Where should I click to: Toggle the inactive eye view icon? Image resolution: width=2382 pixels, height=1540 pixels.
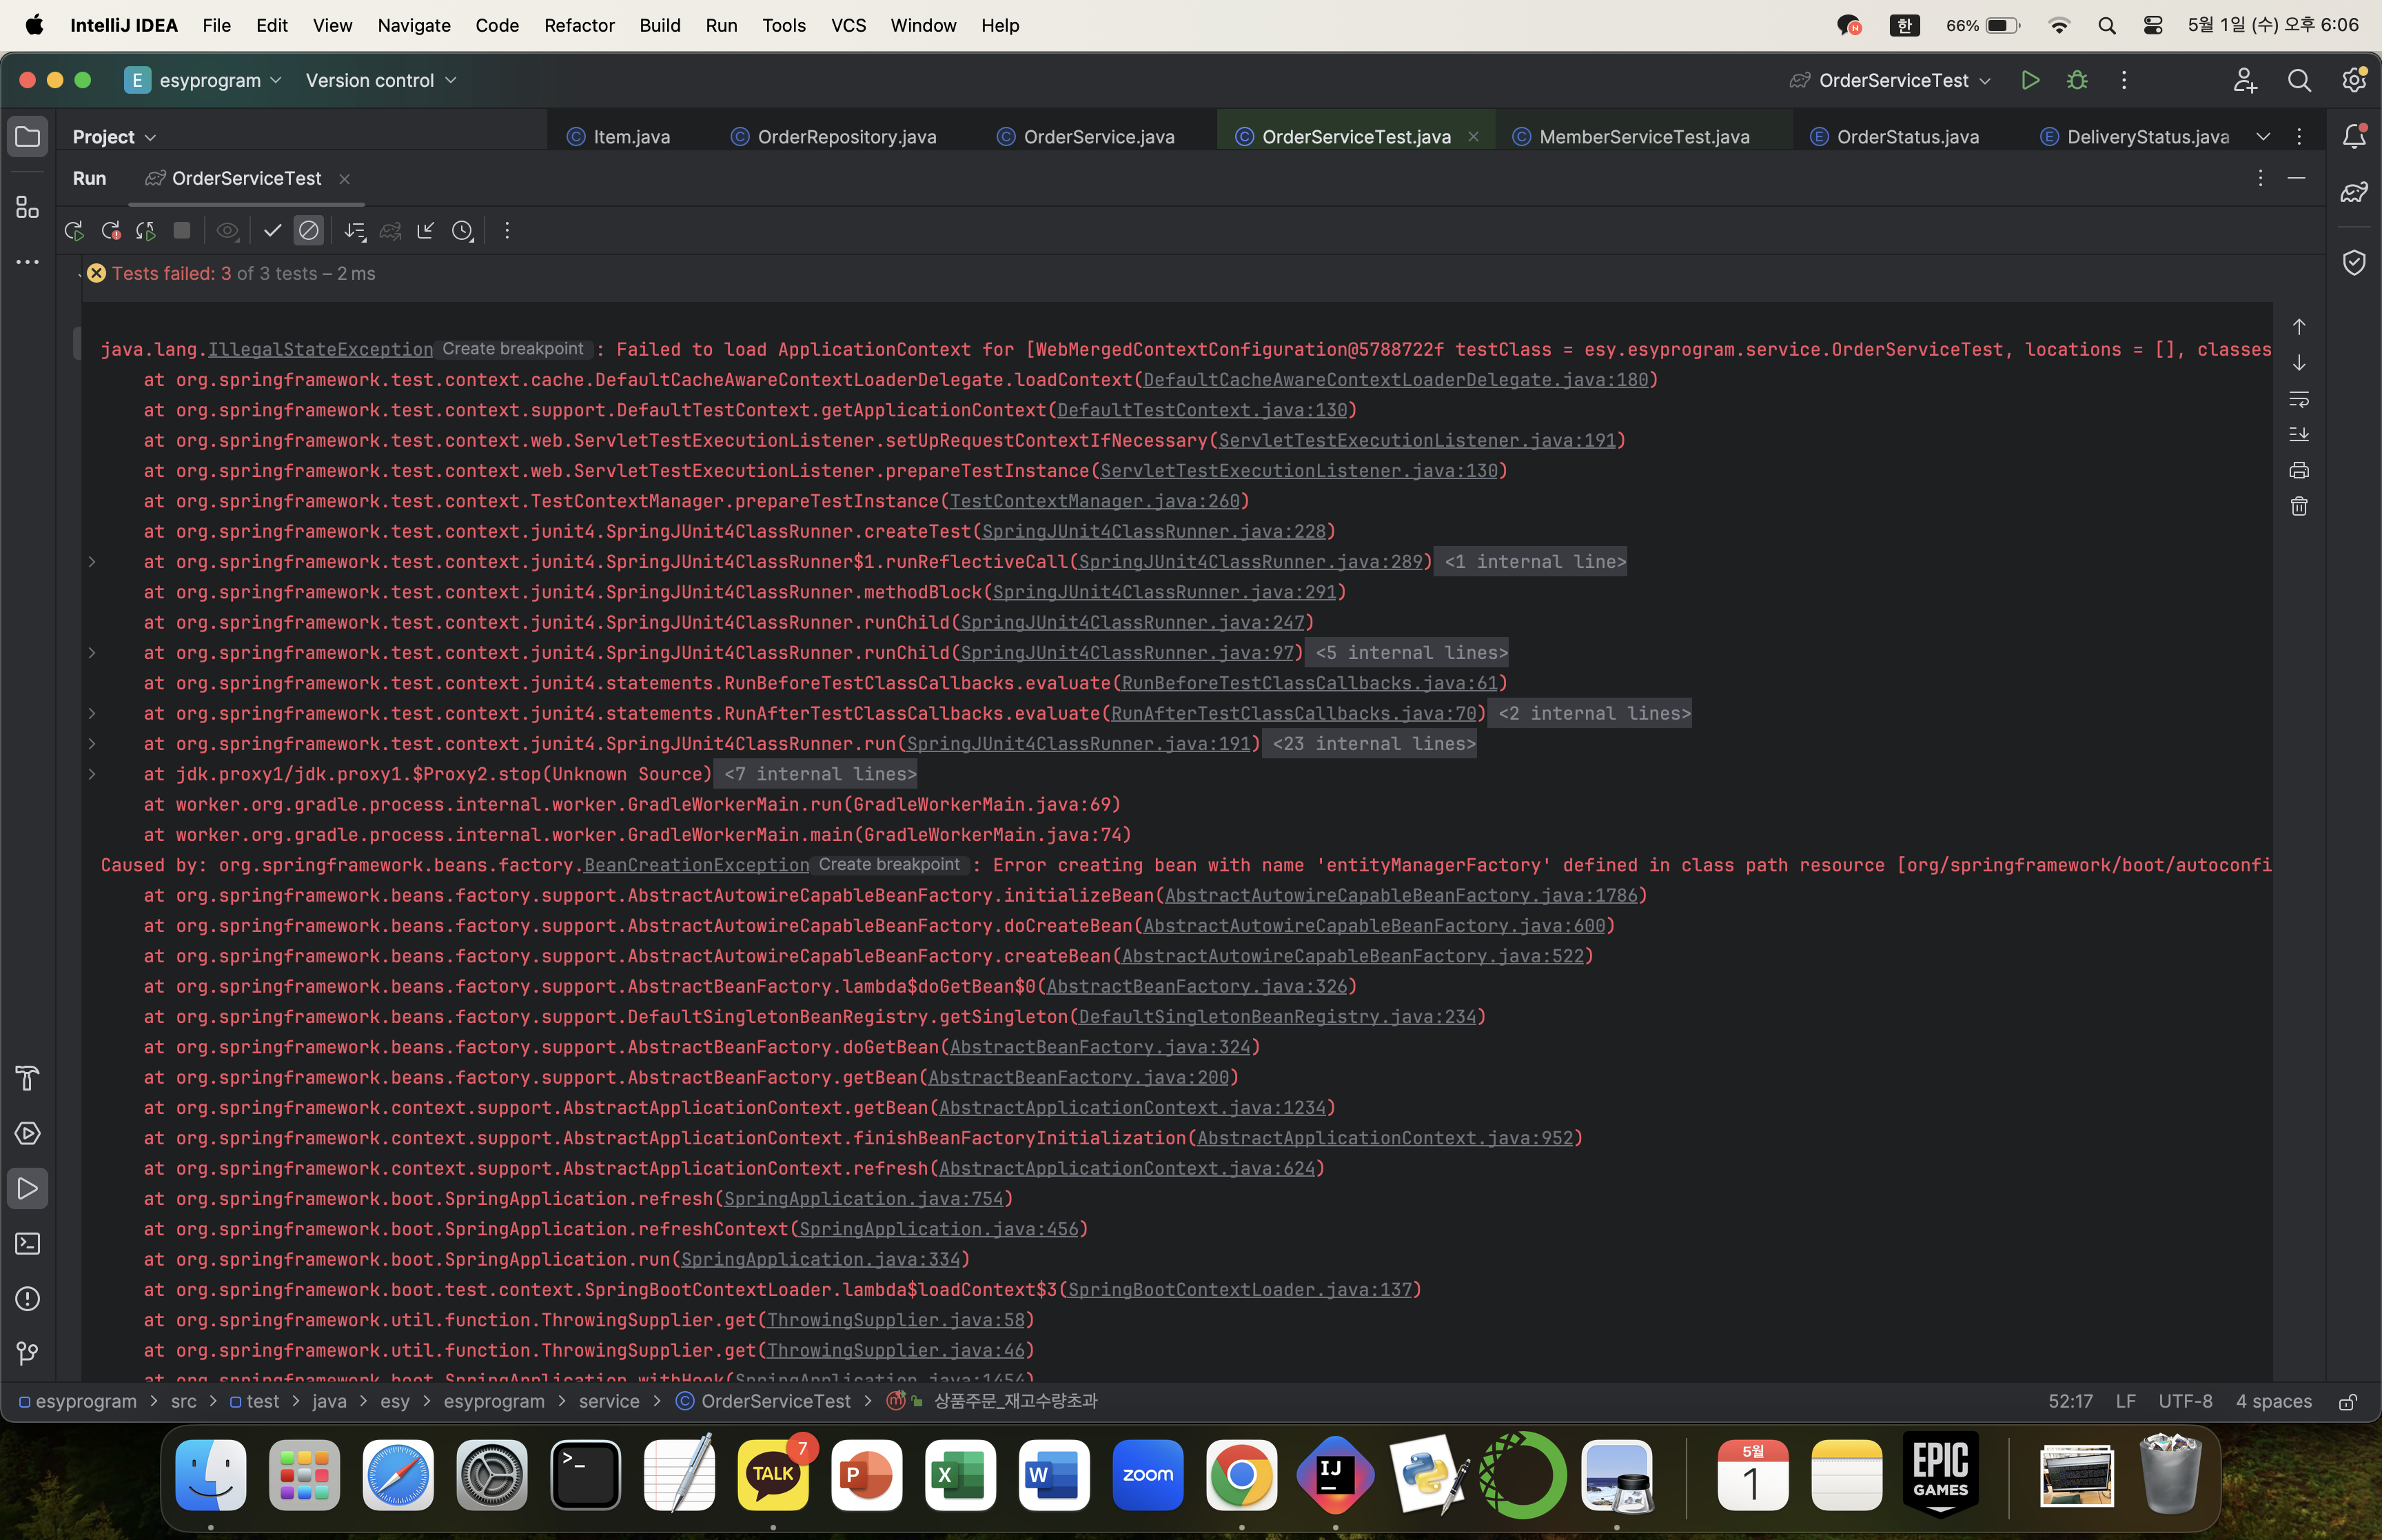coord(228,231)
